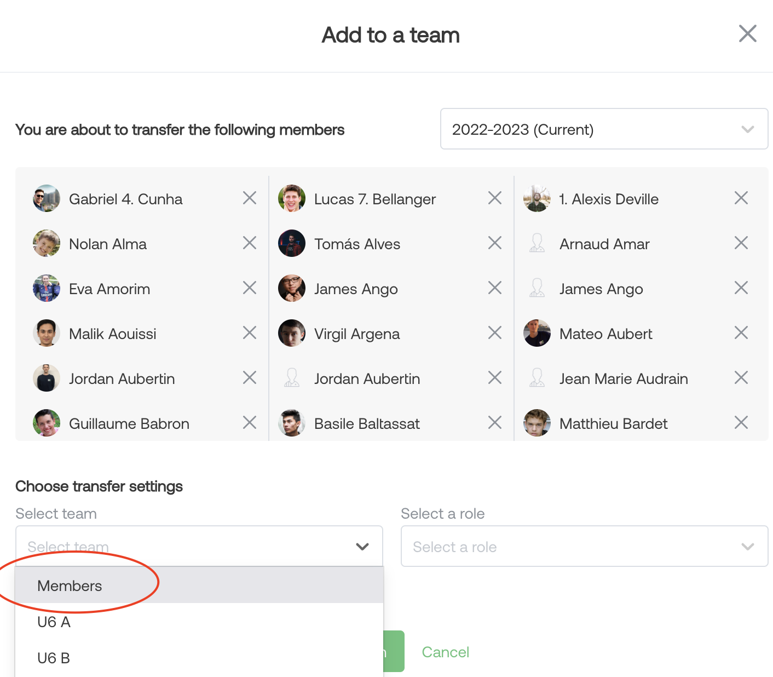The height and width of the screenshot is (677, 773).
Task: Collapse the Select team dropdown
Action: click(x=362, y=546)
